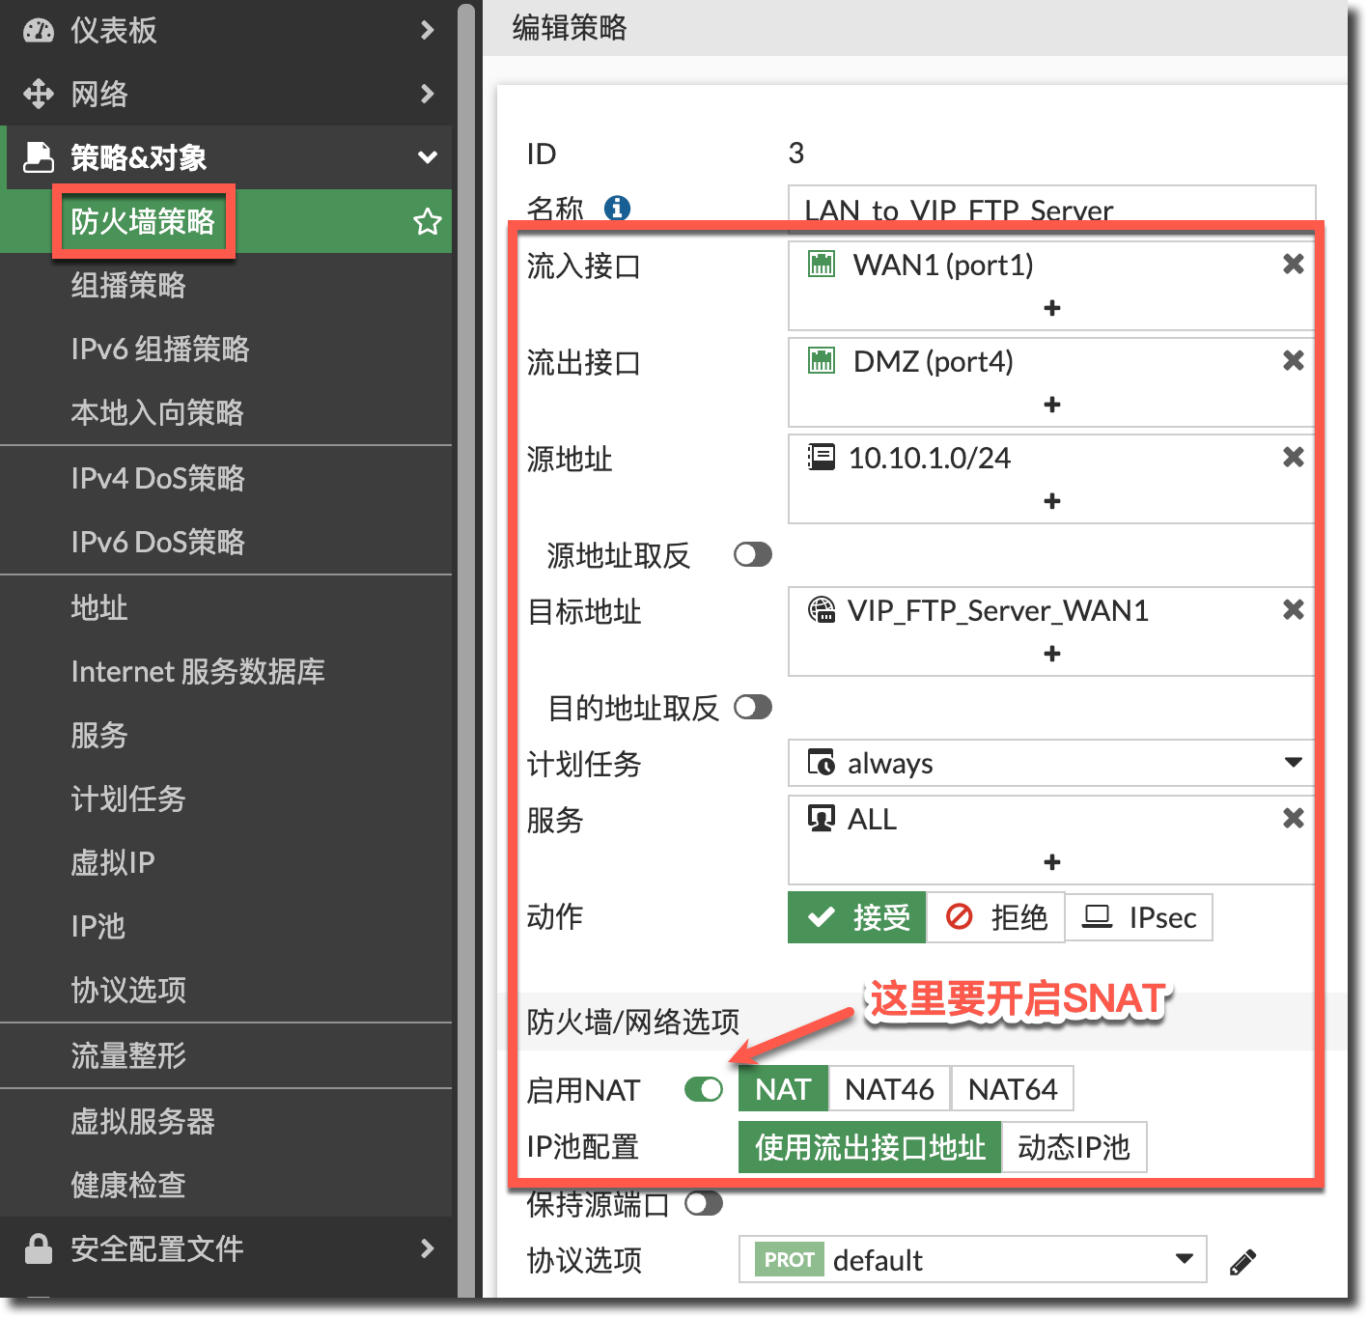Viewport: 1367px width, 1317px height.
Task: Enable the 保持源端口 switch
Action: point(703,1204)
